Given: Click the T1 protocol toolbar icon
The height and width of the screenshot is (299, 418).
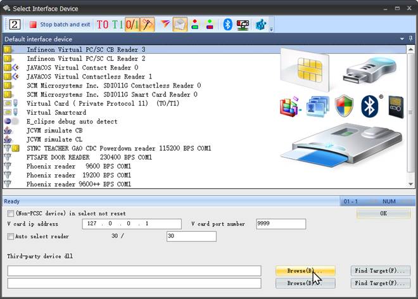Looking at the screenshot, I should [x=118, y=25].
